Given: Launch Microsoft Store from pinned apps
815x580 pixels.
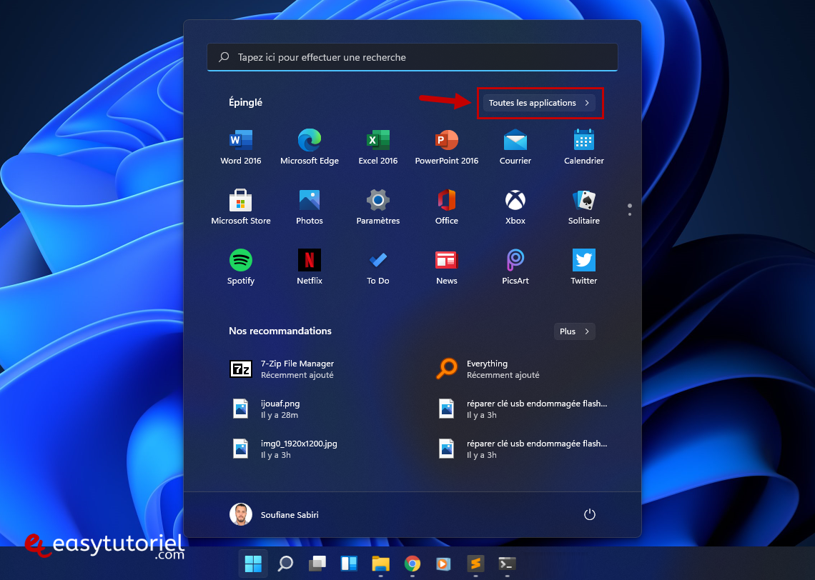Looking at the screenshot, I should point(241,207).
